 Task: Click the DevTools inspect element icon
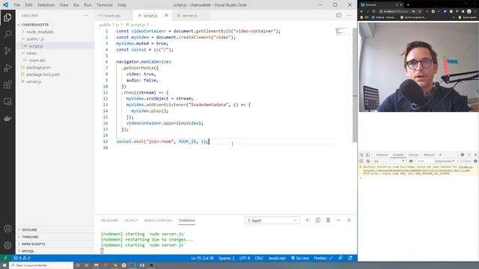pyautogui.click(x=361, y=155)
